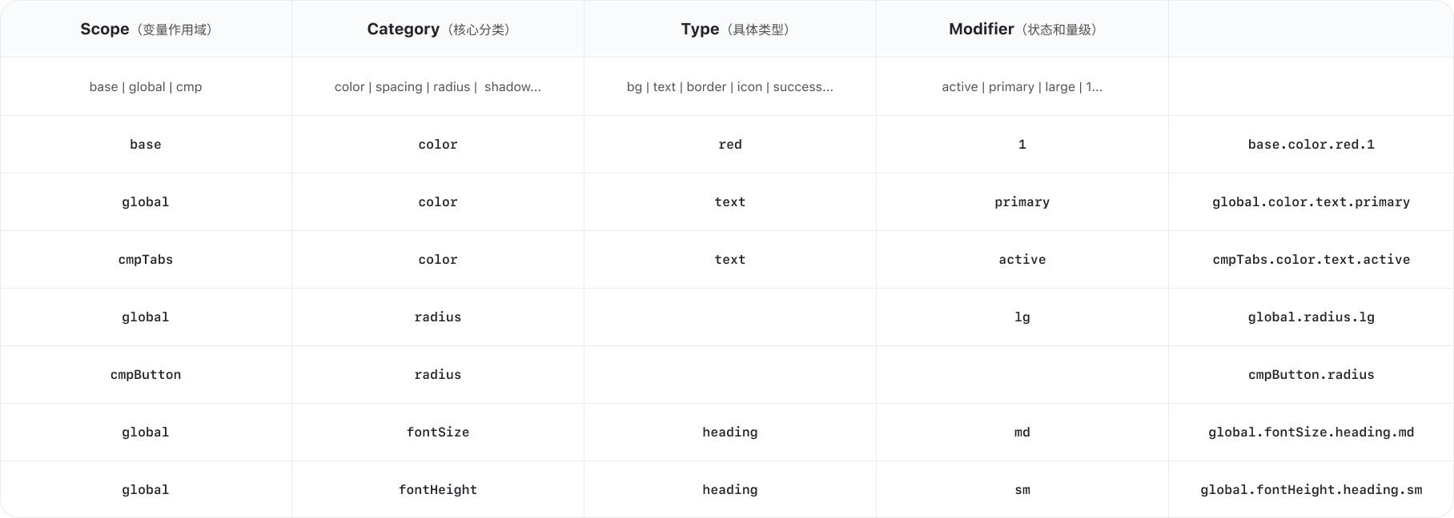1454x518 pixels.
Task: Click the Category column header
Action: (438, 30)
